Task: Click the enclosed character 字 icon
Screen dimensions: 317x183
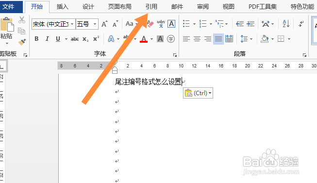Action: [x=171, y=39]
